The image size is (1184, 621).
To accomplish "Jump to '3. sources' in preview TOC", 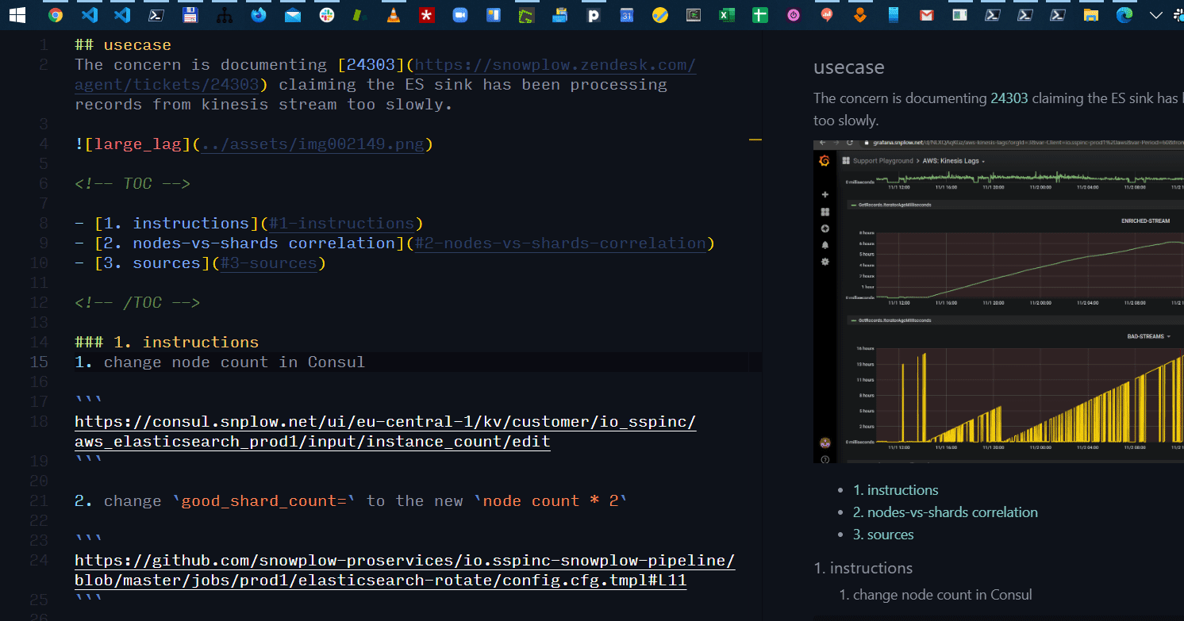I will pyautogui.click(x=882, y=535).
